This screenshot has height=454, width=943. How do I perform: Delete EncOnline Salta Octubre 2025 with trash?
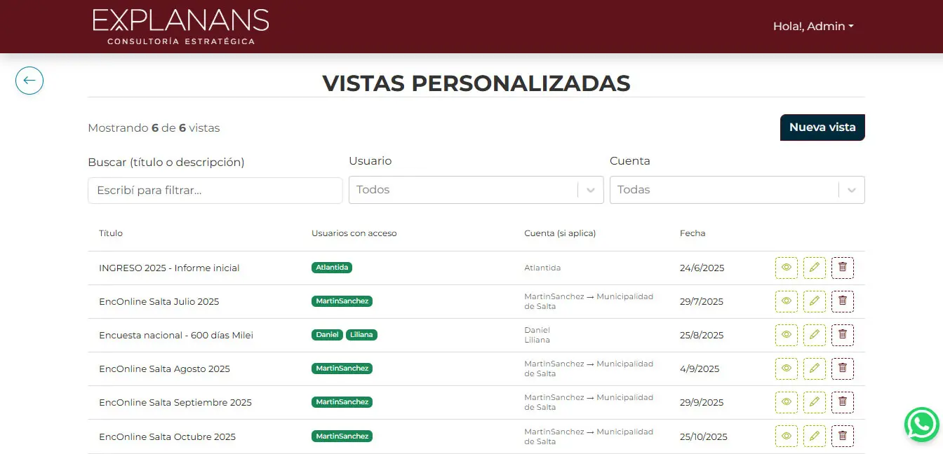(843, 436)
